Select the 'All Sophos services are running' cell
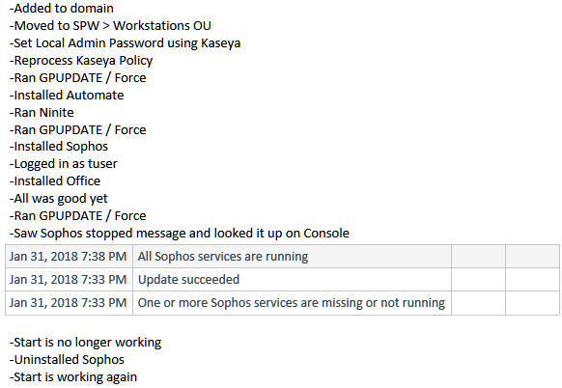 (x=292, y=257)
